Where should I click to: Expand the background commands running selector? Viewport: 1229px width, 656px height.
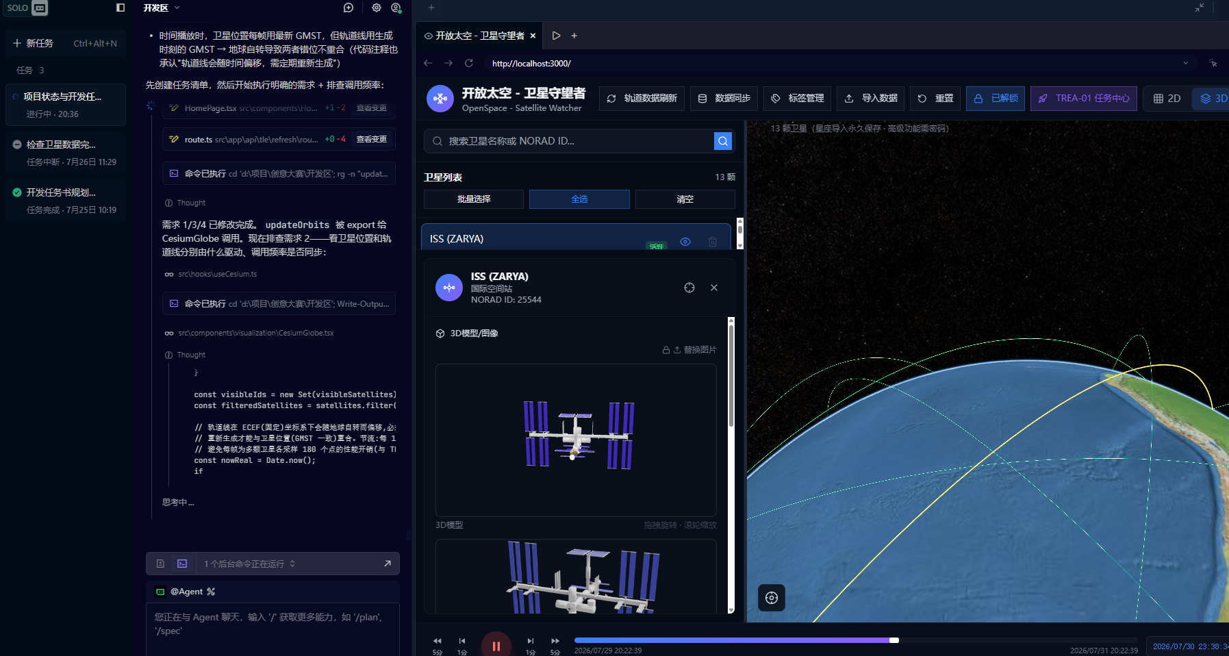click(249, 564)
